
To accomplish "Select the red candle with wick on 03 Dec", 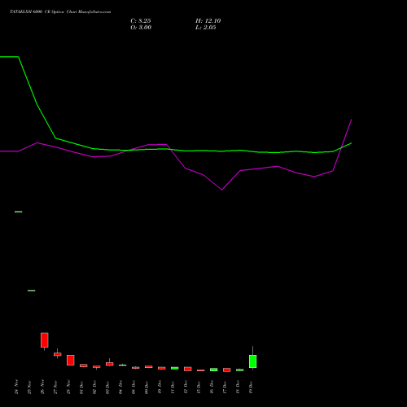I will pyautogui.click(x=110, y=364).
